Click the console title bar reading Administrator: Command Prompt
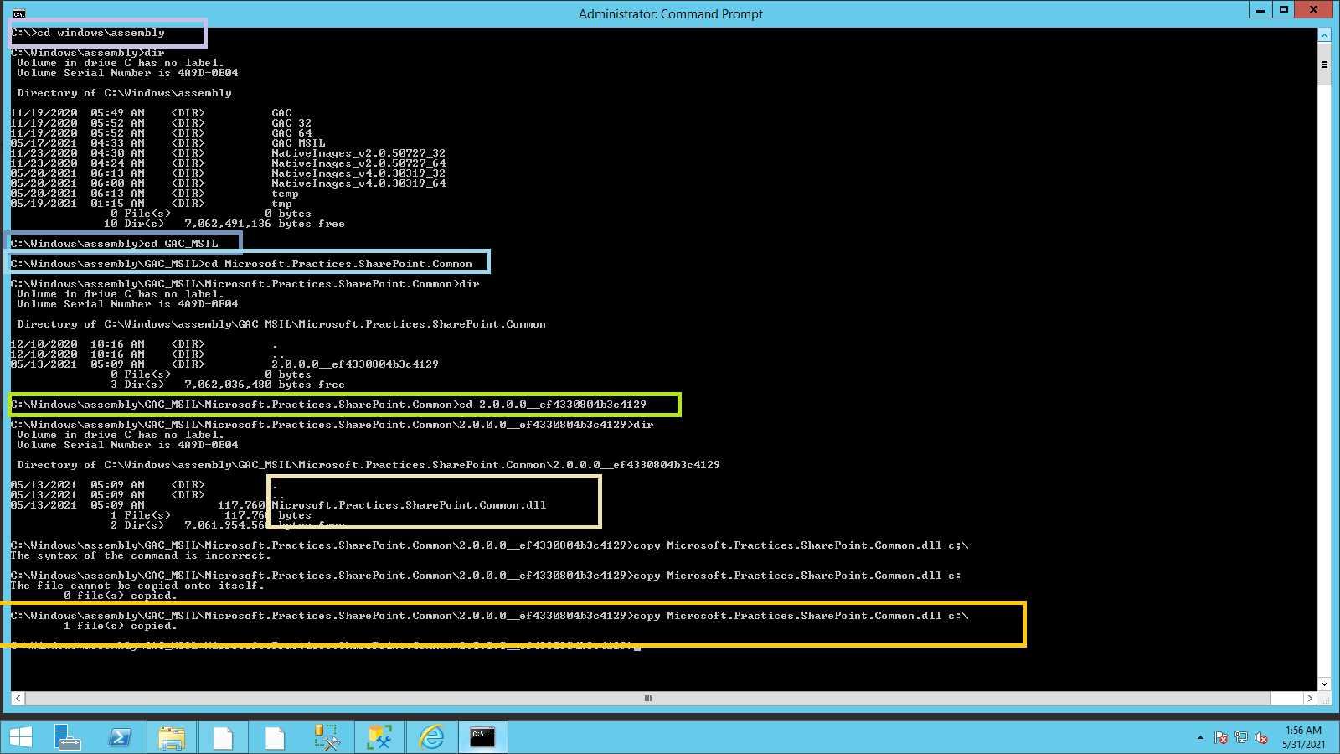 [670, 13]
